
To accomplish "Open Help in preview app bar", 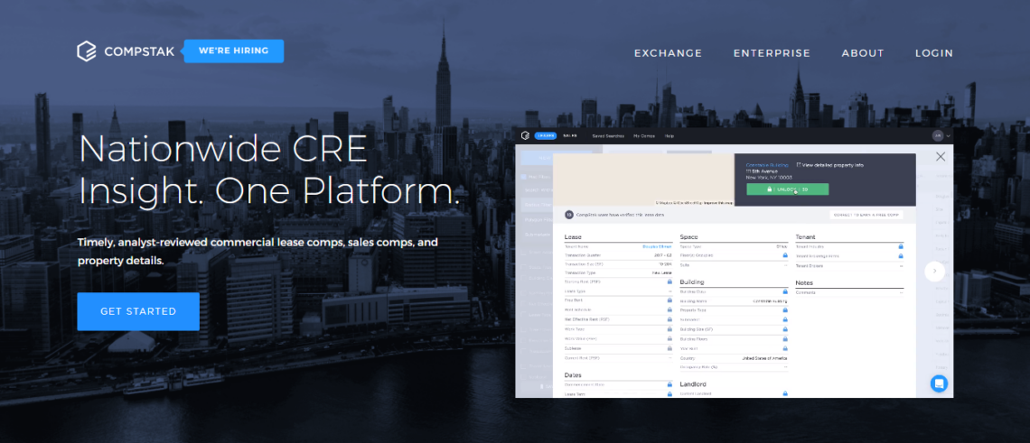I will [669, 136].
